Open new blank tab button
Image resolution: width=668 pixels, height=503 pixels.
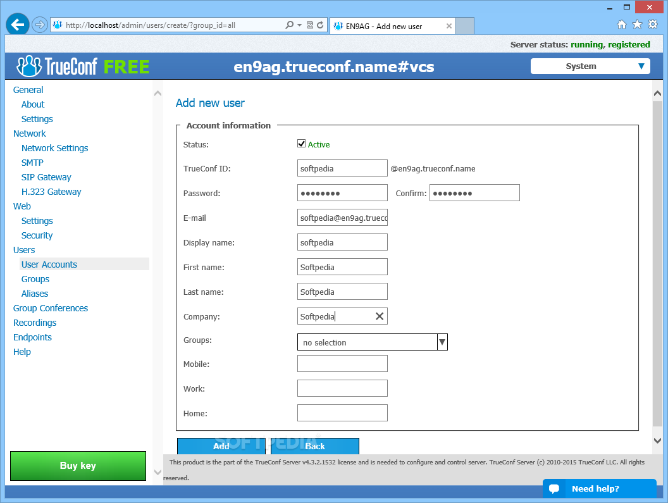click(x=465, y=26)
